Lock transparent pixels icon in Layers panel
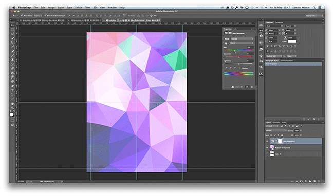This screenshot has height=196, width=334. click(x=271, y=135)
